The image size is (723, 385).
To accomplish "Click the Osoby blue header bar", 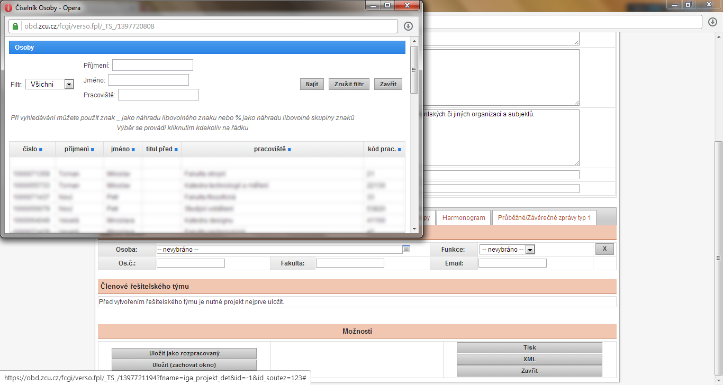I will pos(207,48).
